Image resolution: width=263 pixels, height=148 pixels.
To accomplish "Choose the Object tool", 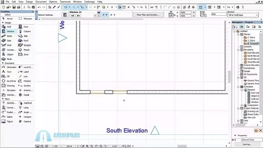I will pos(8,55).
